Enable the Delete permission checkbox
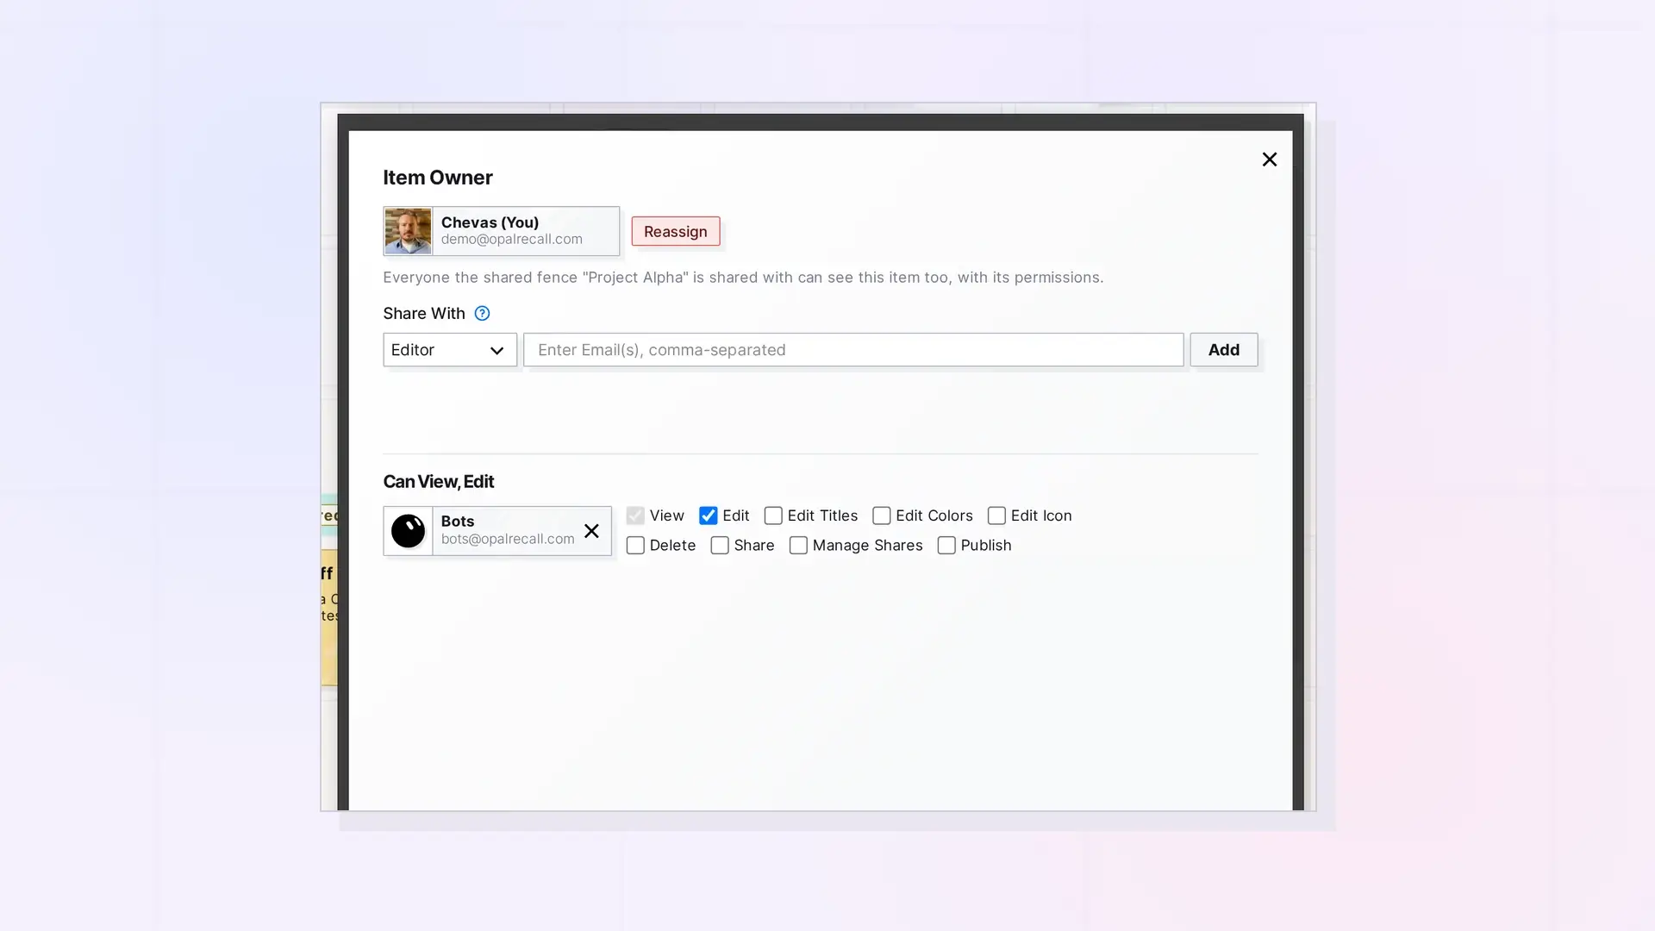 tap(635, 546)
